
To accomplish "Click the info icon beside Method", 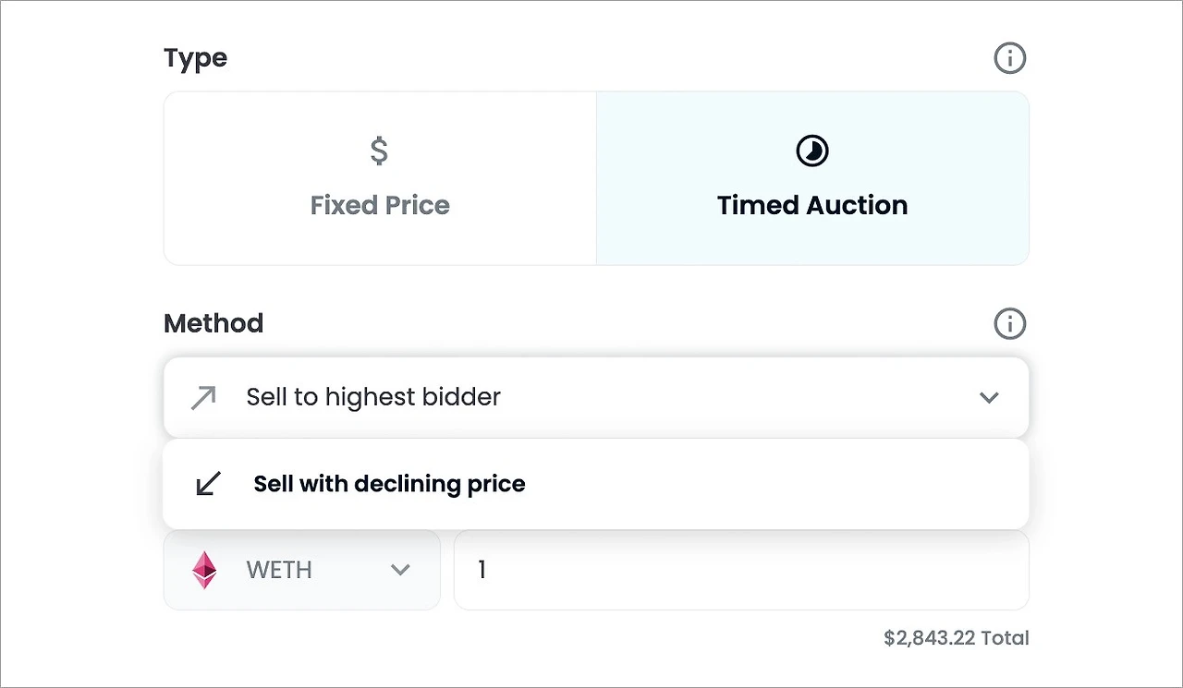I will coord(1009,324).
